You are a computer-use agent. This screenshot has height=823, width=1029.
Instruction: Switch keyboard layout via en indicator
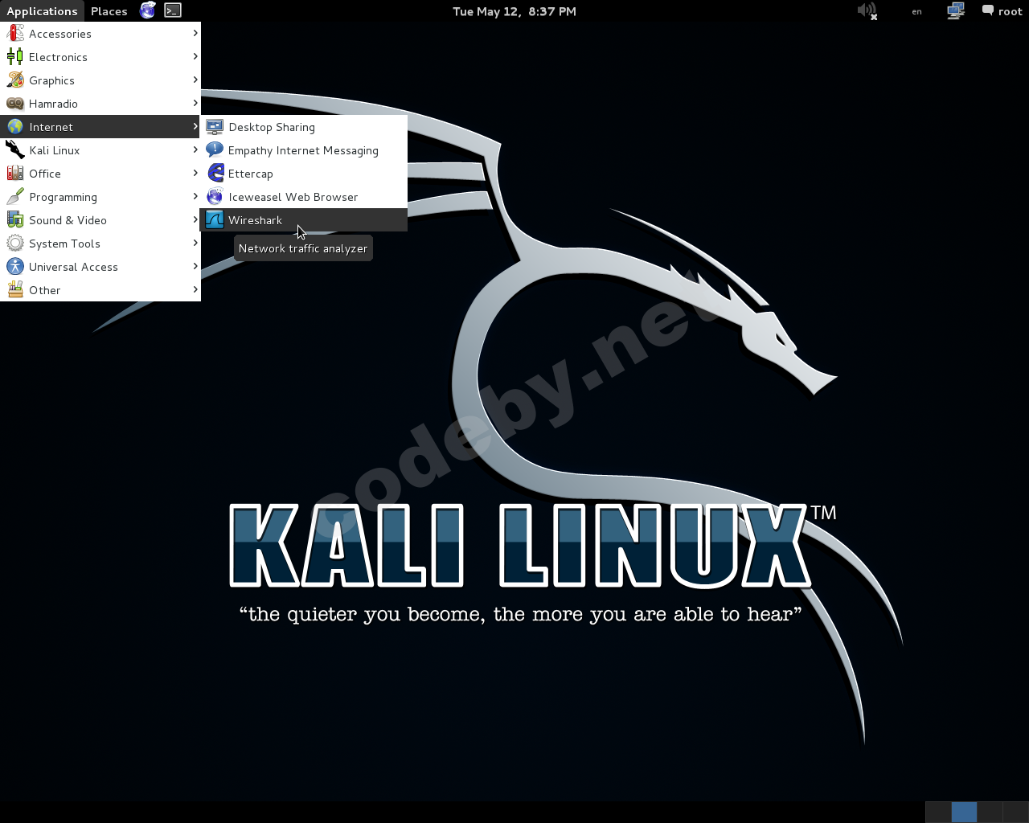[x=916, y=11]
